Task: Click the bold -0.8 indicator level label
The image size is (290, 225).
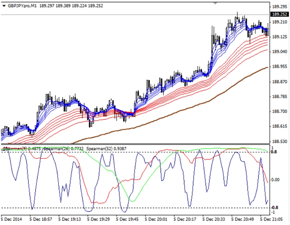Action: [275, 208]
